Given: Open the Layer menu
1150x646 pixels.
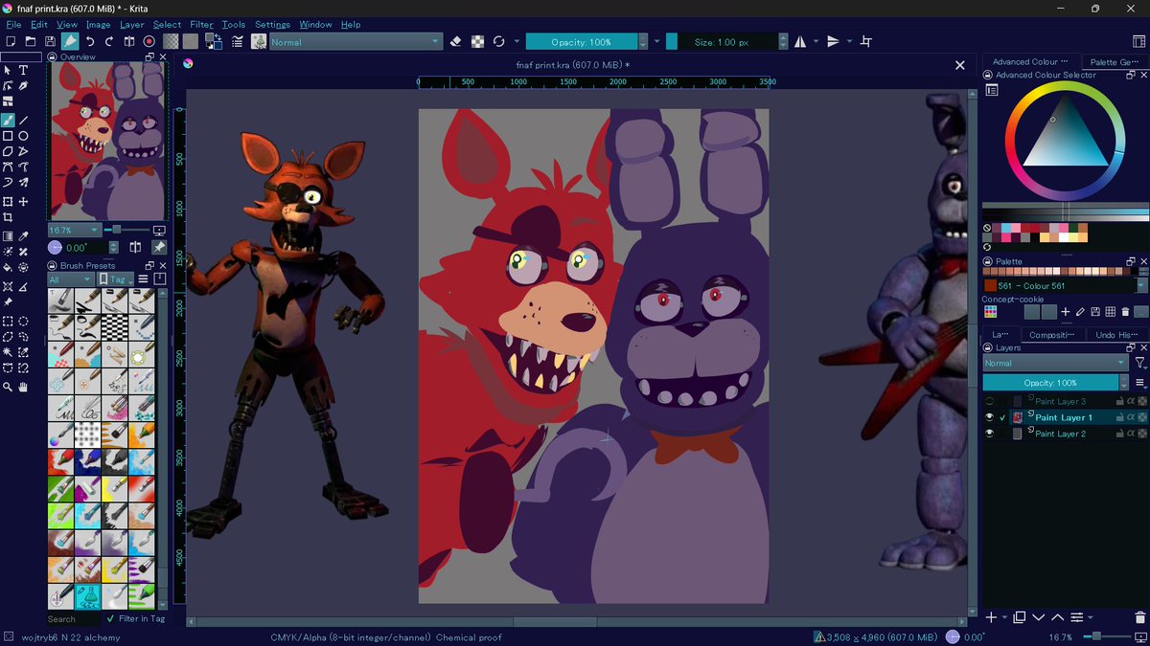Looking at the screenshot, I should [131, 24].
